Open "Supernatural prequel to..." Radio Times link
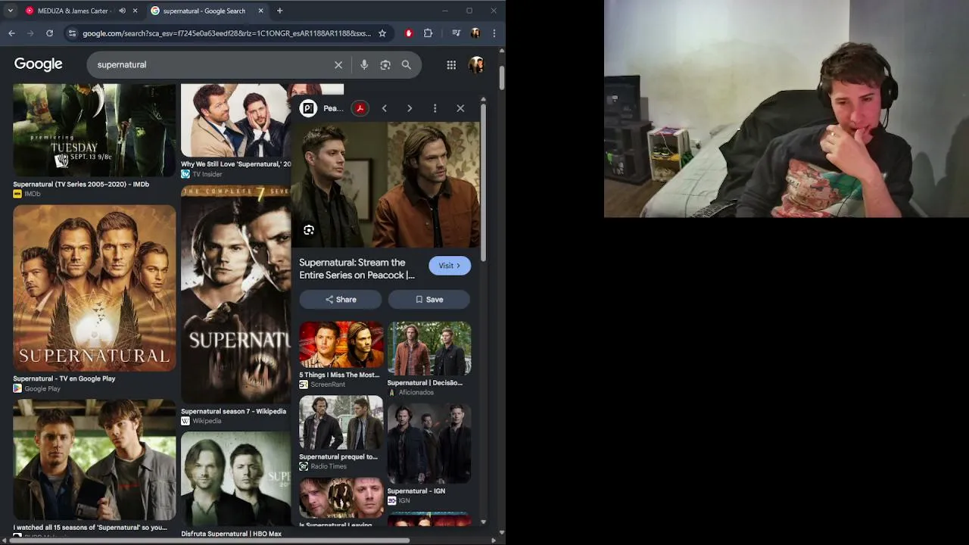 [338, 456]
